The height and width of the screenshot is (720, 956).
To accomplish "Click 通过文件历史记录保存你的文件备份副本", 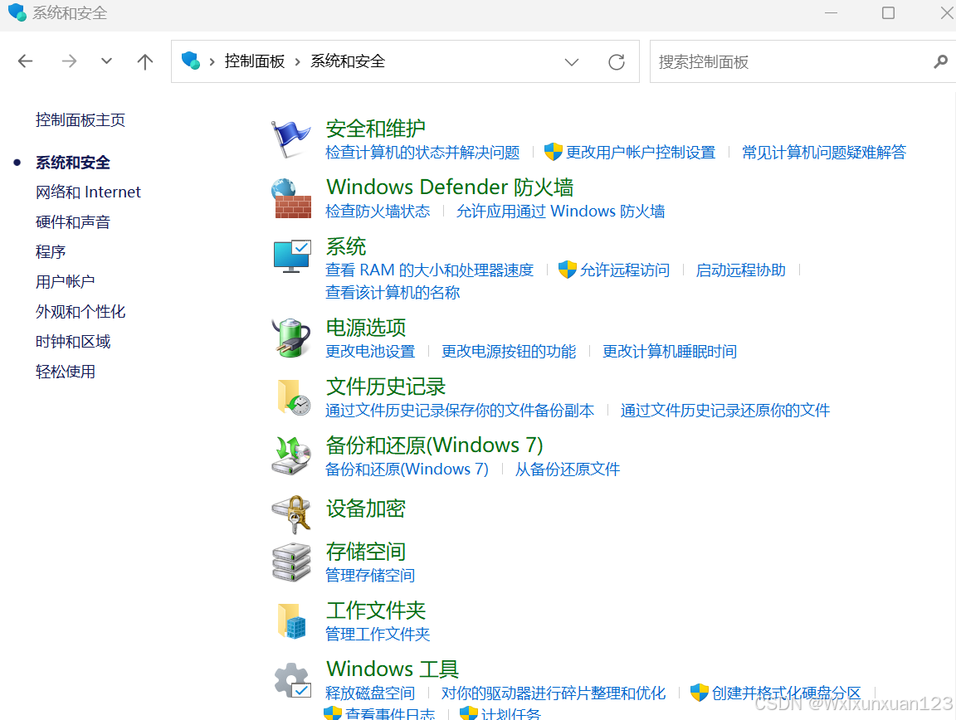I will [460, 411].
